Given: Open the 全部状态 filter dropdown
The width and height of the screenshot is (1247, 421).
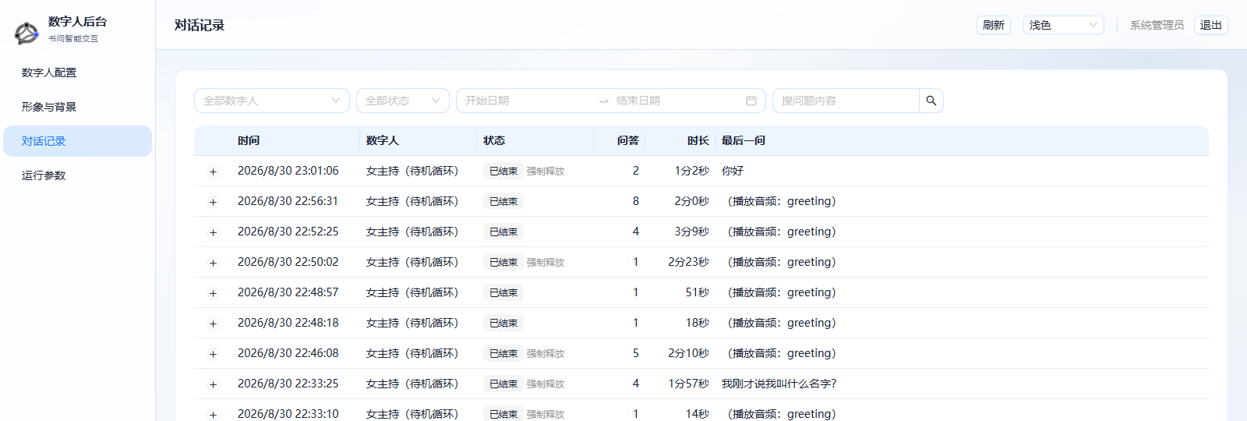Looking at the screenshot, I should (x=403, y=101).
